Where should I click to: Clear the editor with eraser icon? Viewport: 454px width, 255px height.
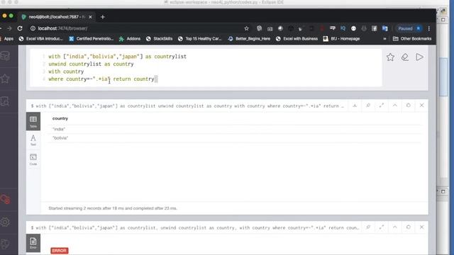tap(405, 57)
